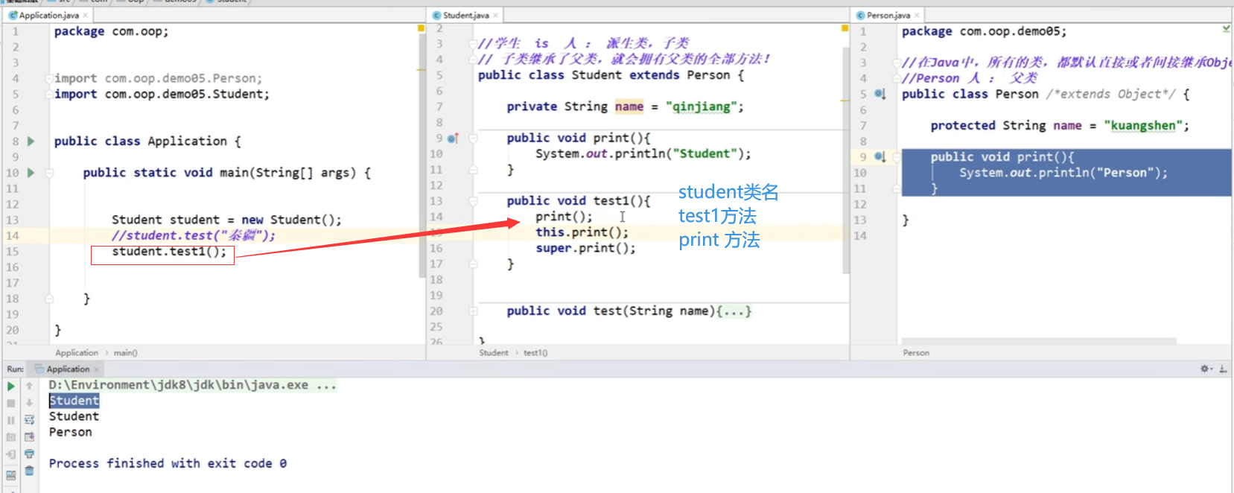
Task: Collapse comment fold marker in Person.java line 3
Action: click(x=897, y=63)
